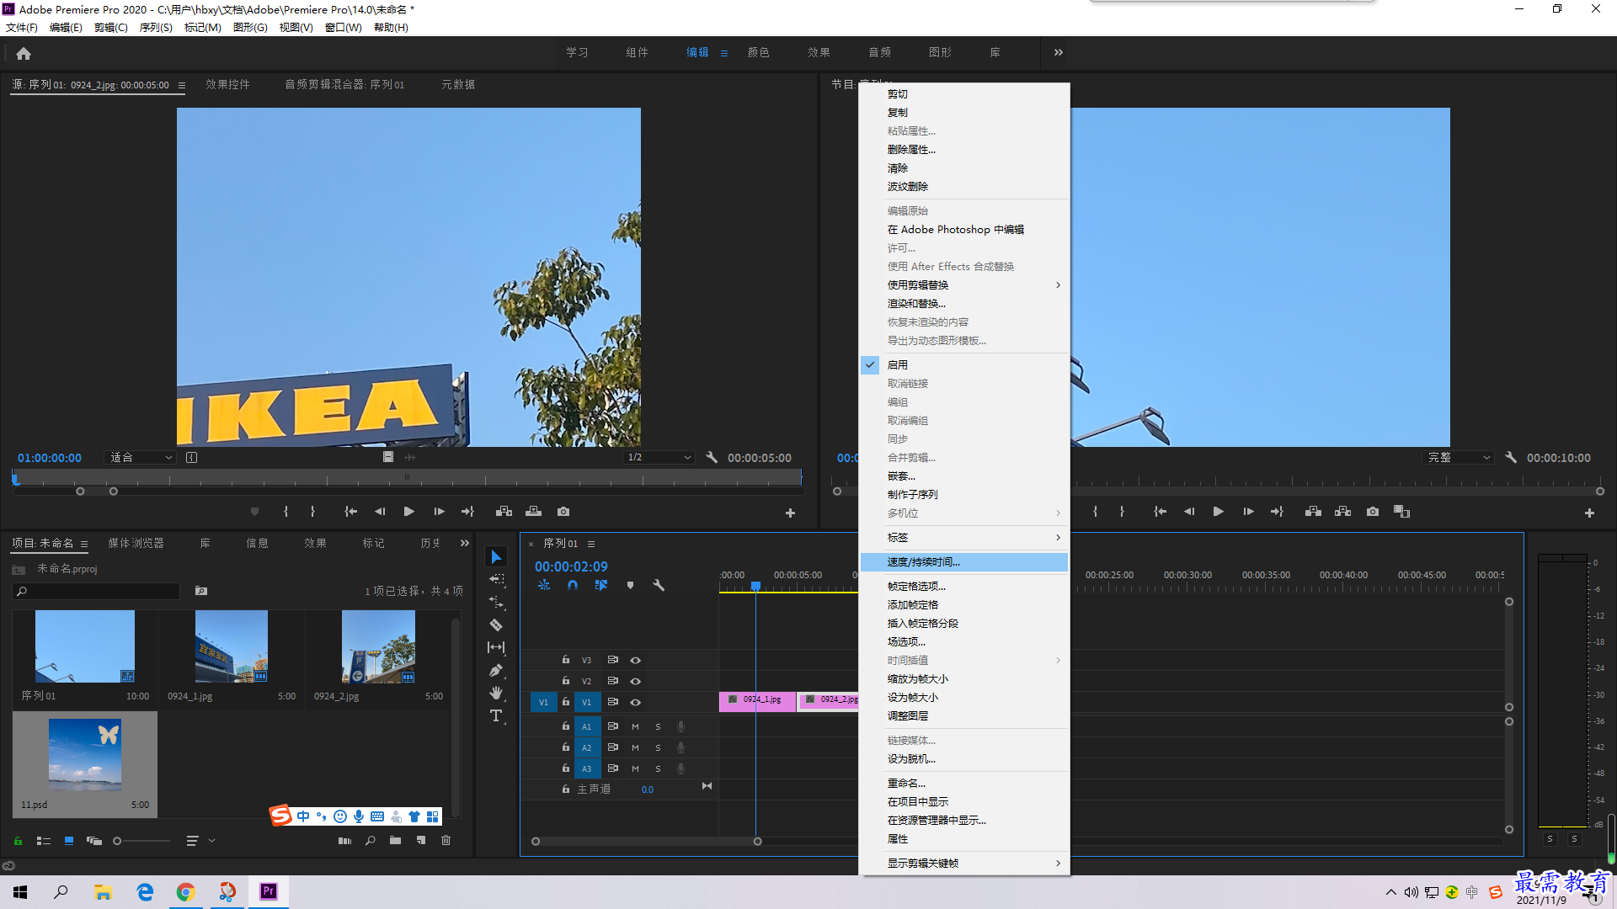Screen dimensions: 1617x909
Task: Play the source monitor clip
Action: coord(408,512)
